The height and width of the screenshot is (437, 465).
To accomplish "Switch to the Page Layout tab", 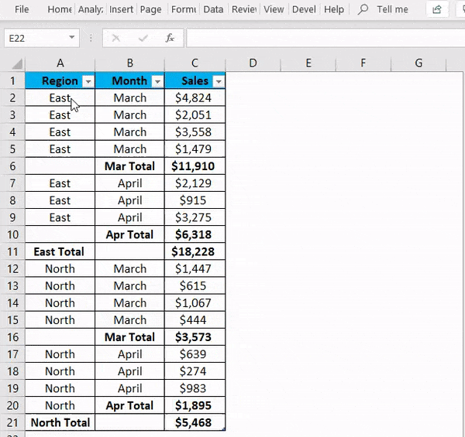I will pyautogui.click(x=150, y=9).
